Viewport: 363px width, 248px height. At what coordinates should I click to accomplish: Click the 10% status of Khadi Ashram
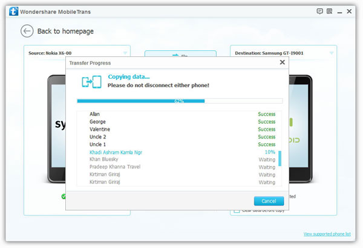click(270, 152)
